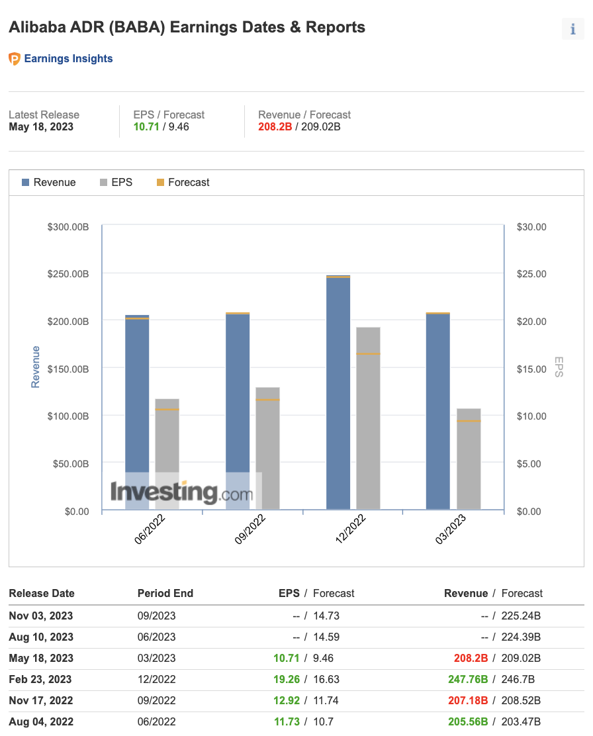Click the Release Date column header
The height and width of the screenshot is (736, 593).
42,593
